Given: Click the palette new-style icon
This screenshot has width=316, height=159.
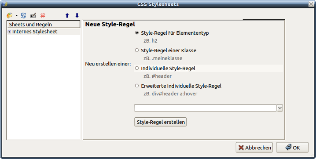Looking at the screenshot, I should pyautogui.click(x=10, y=15).
